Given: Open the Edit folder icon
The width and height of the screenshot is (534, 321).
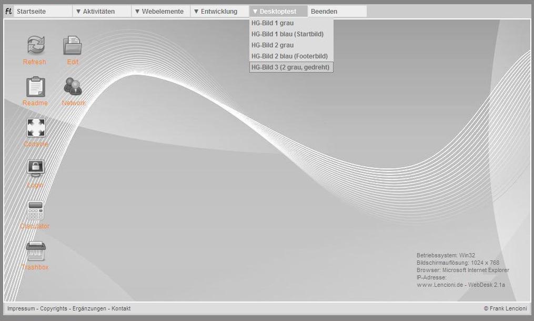Looking at the screenshot, I should [x=73, y=45].
